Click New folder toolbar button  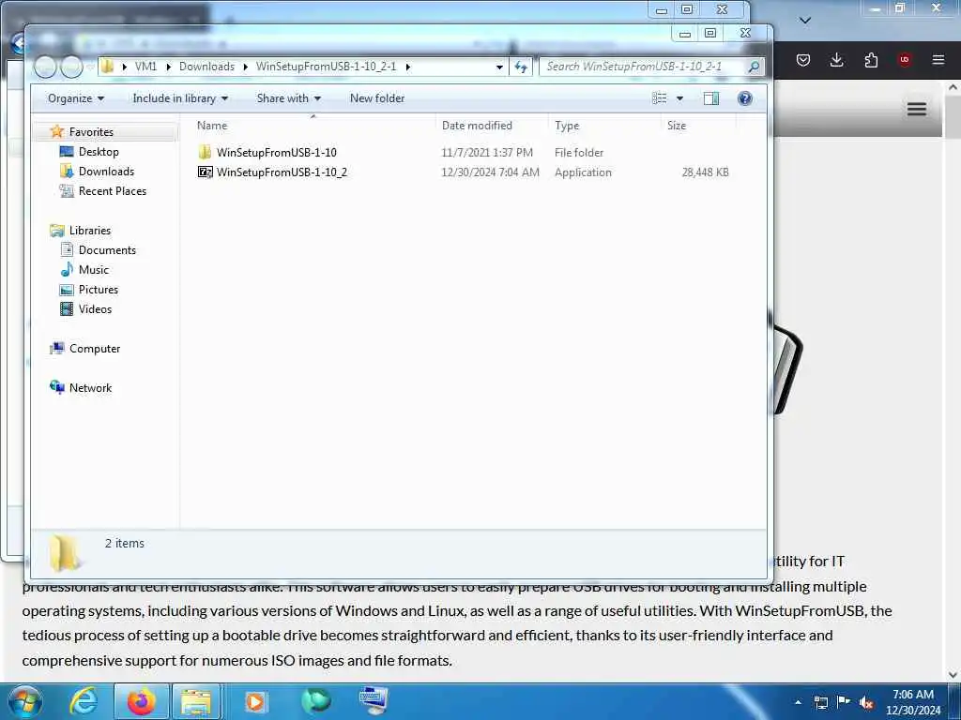[377, 98]
